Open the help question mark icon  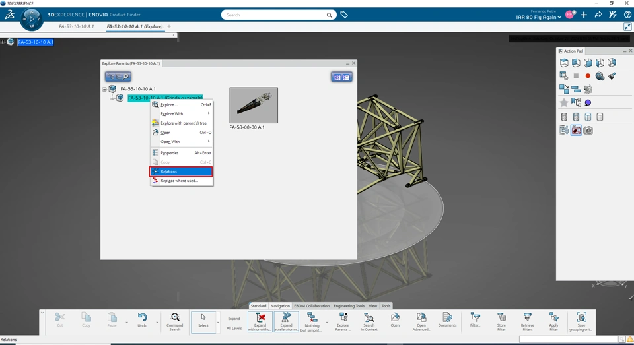(627, 15)
